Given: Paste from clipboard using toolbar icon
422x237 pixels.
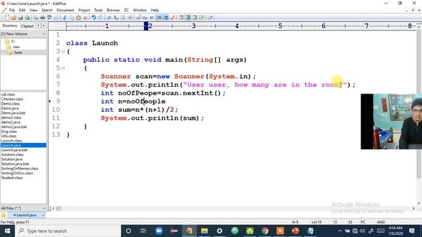Looking at the screenshot, I should point(78,18).
